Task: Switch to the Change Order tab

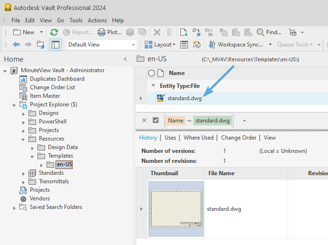Action: coord(239,138)
